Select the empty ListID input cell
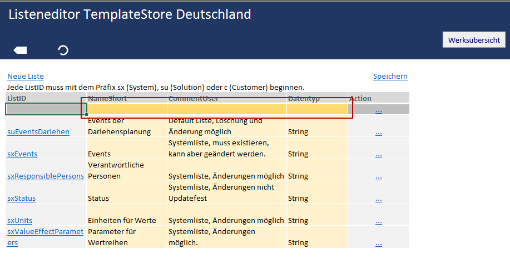Viewport: 510px width, 259px height. (x=46, y=109)
